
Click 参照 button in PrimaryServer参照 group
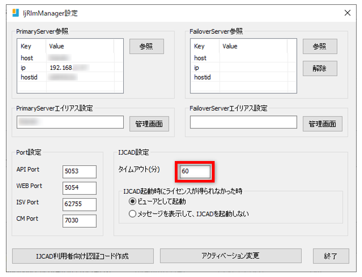coord(147,46)
